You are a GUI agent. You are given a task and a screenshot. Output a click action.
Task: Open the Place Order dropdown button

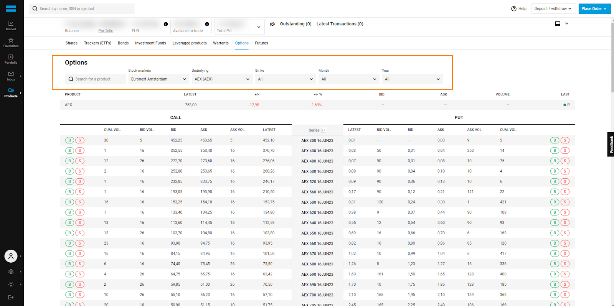[x=594, y=8]
